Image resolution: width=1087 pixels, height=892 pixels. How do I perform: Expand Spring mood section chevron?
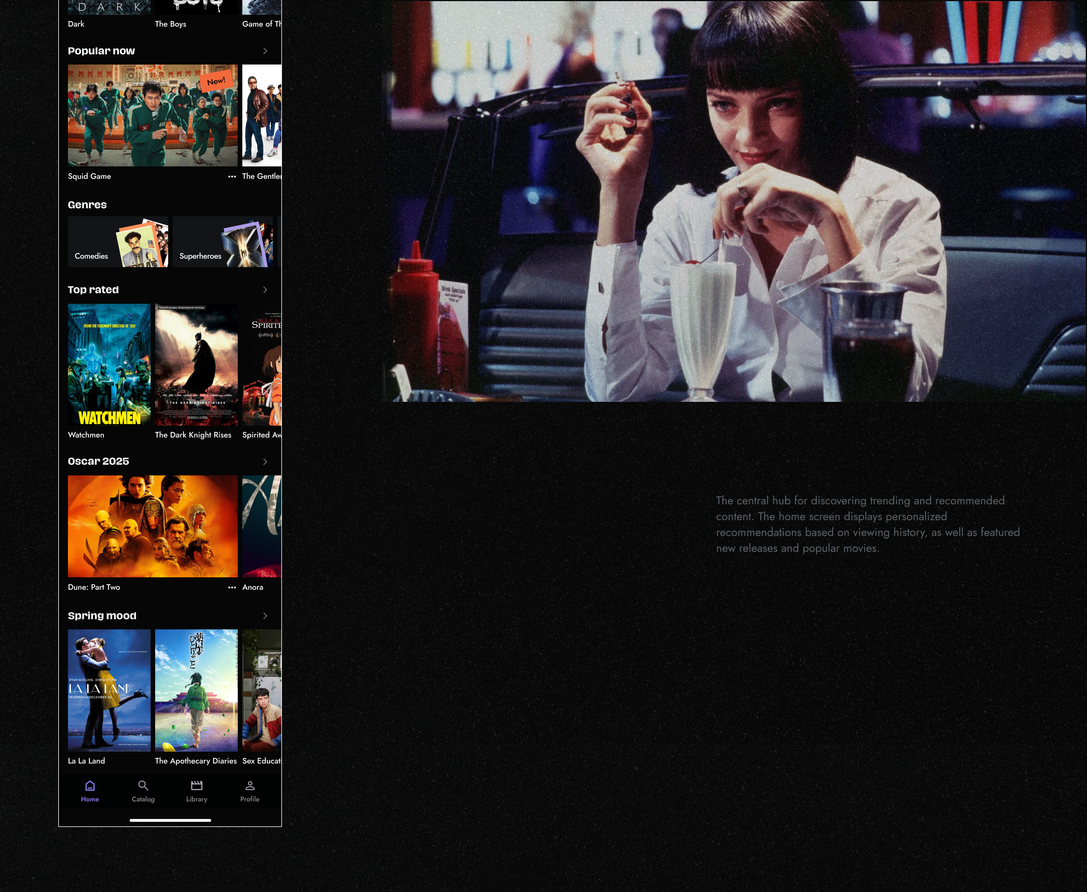point(265,615)
